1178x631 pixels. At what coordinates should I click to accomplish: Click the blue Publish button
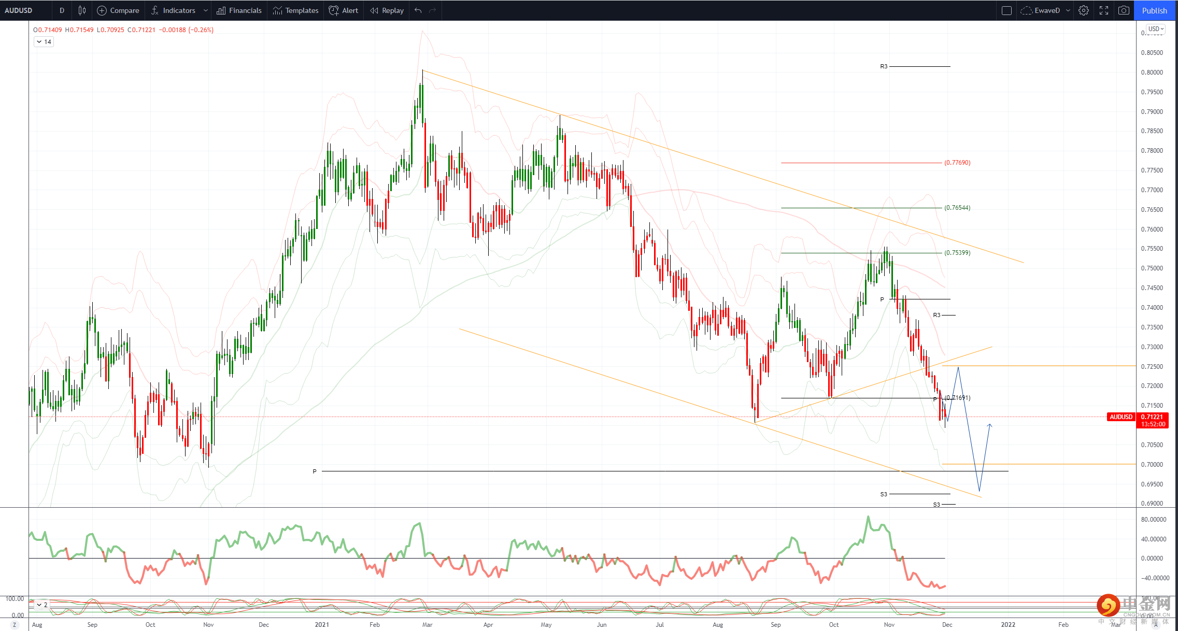[x=1155, y=10]
